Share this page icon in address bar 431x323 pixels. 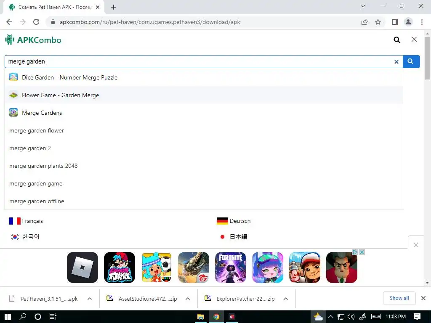tap(364, 22)
